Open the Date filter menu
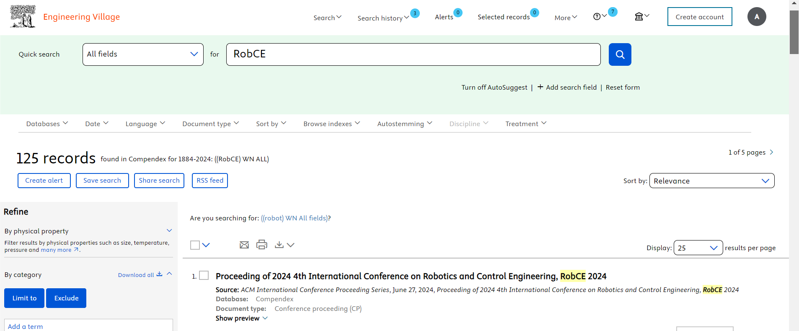The height and width of the screenshot is (331, 799). tap(97, 124)
